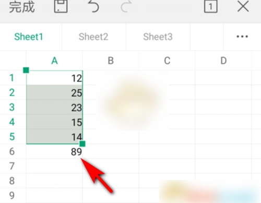
Task: Click cell containing 23 in column A
Action: click(x=54, y=107)
